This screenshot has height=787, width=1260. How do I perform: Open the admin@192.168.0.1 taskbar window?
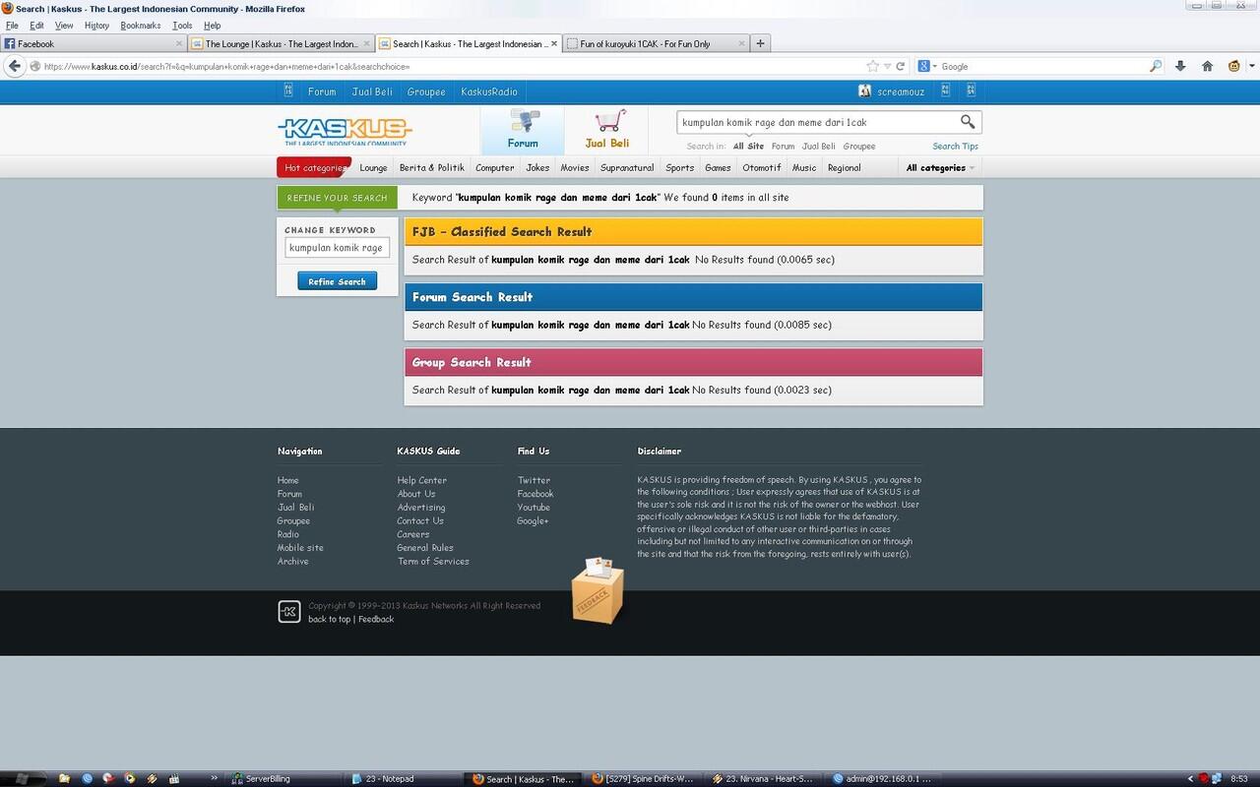point(884,779)
